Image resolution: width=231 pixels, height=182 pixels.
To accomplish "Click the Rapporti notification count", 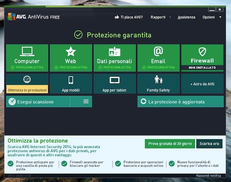I will click(x=170, y=17).
